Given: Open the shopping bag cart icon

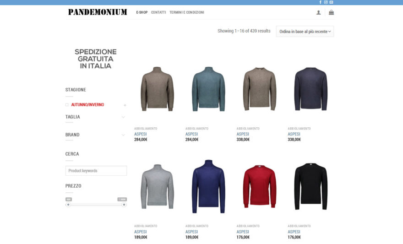Looking at the screenshot, I should point(331,12).
